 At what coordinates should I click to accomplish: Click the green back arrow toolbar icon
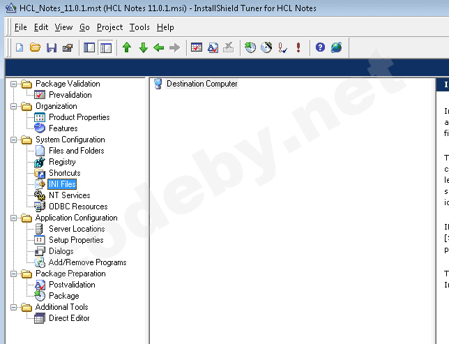point(159,47)
